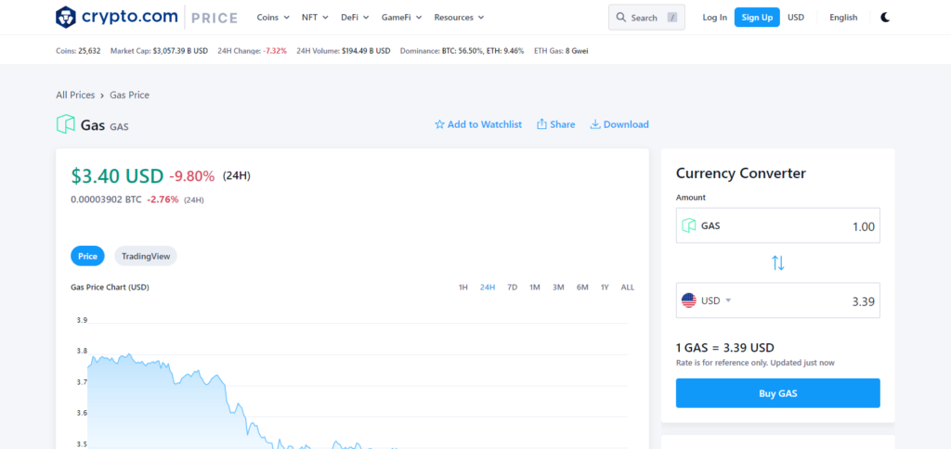The image size is (951, 449).
Task: Select the 7D chart range
Action: click(512, 288)
